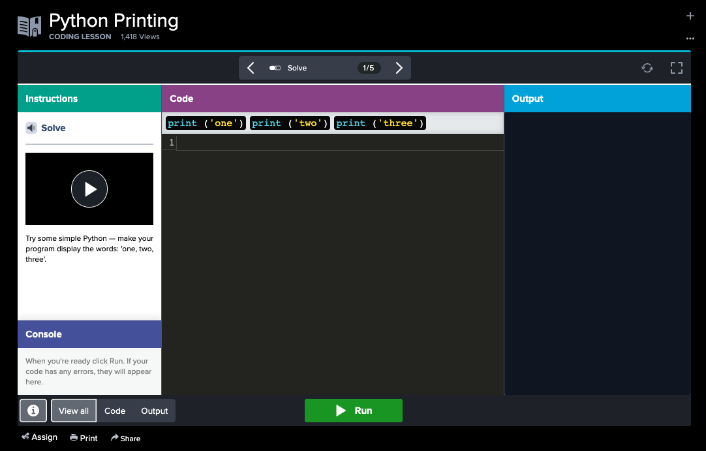Click the 'When you're ready click Run' console text

[x=88, y=371]
